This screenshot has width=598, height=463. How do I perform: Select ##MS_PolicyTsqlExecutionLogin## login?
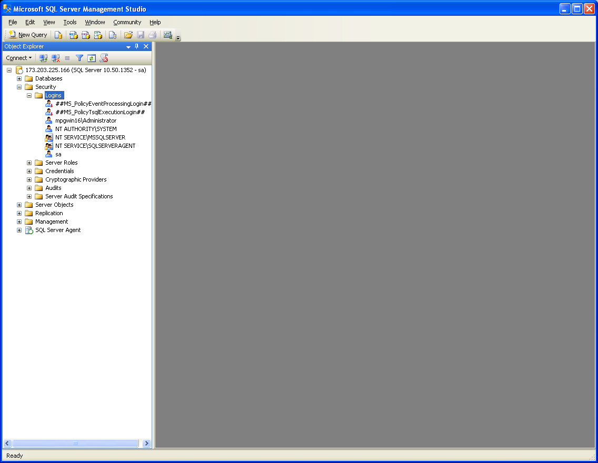(x=100, y=112)
